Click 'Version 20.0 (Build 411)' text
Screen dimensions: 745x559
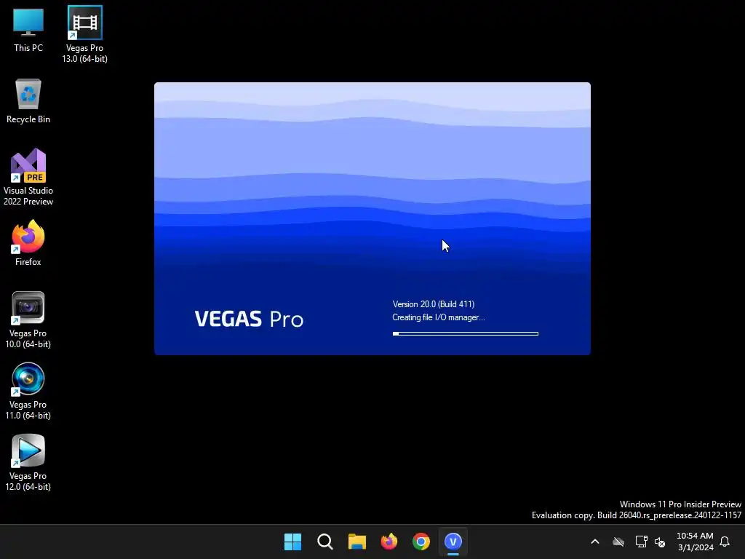[x=434, y=304]
